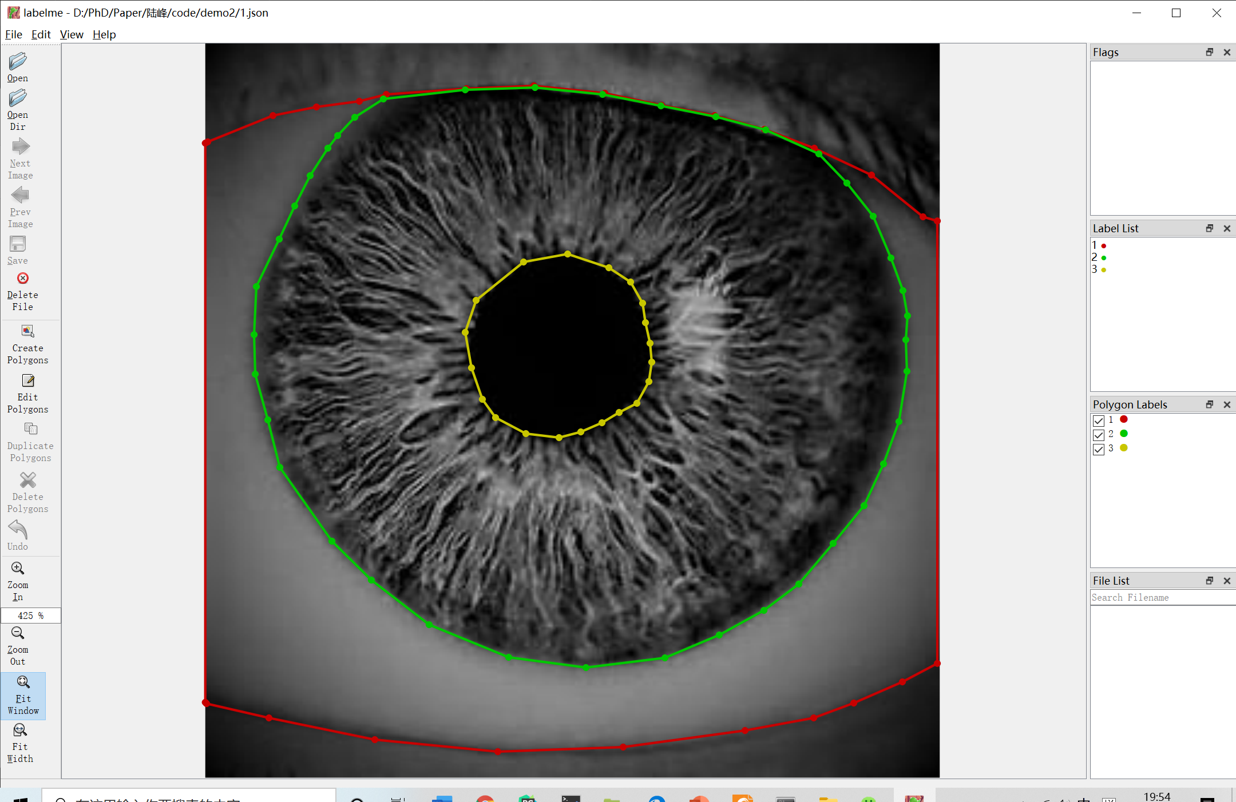Undock the Label List panel

click(1210, 228)
